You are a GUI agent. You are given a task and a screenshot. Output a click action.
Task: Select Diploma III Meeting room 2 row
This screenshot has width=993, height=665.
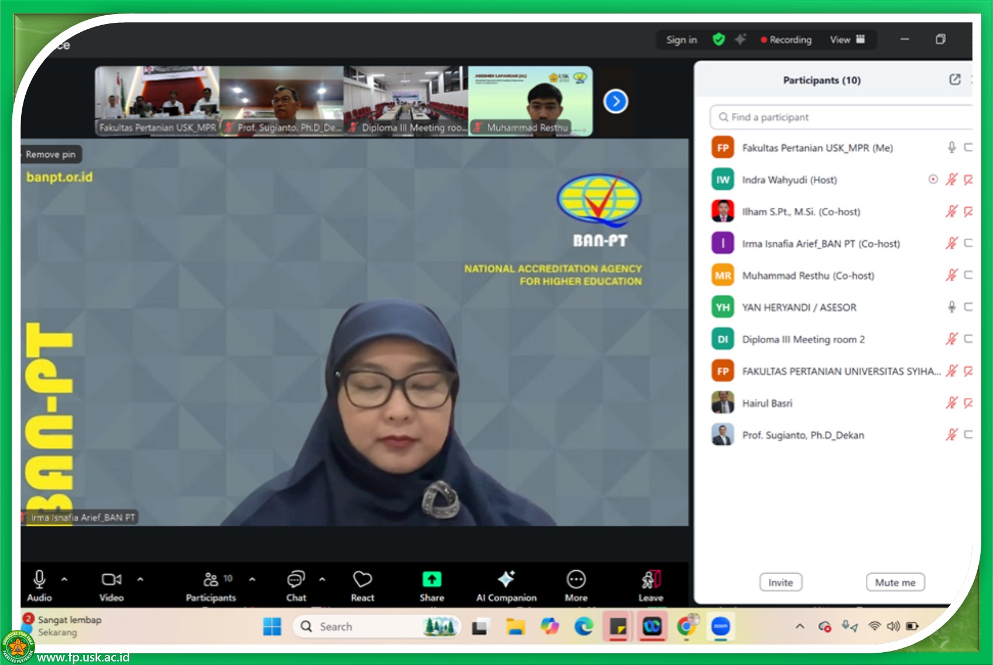(x=841, y=339)
